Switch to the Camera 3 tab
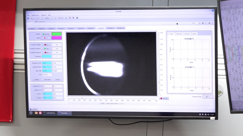This screenshot has width=243, height=136. point(51,29)
